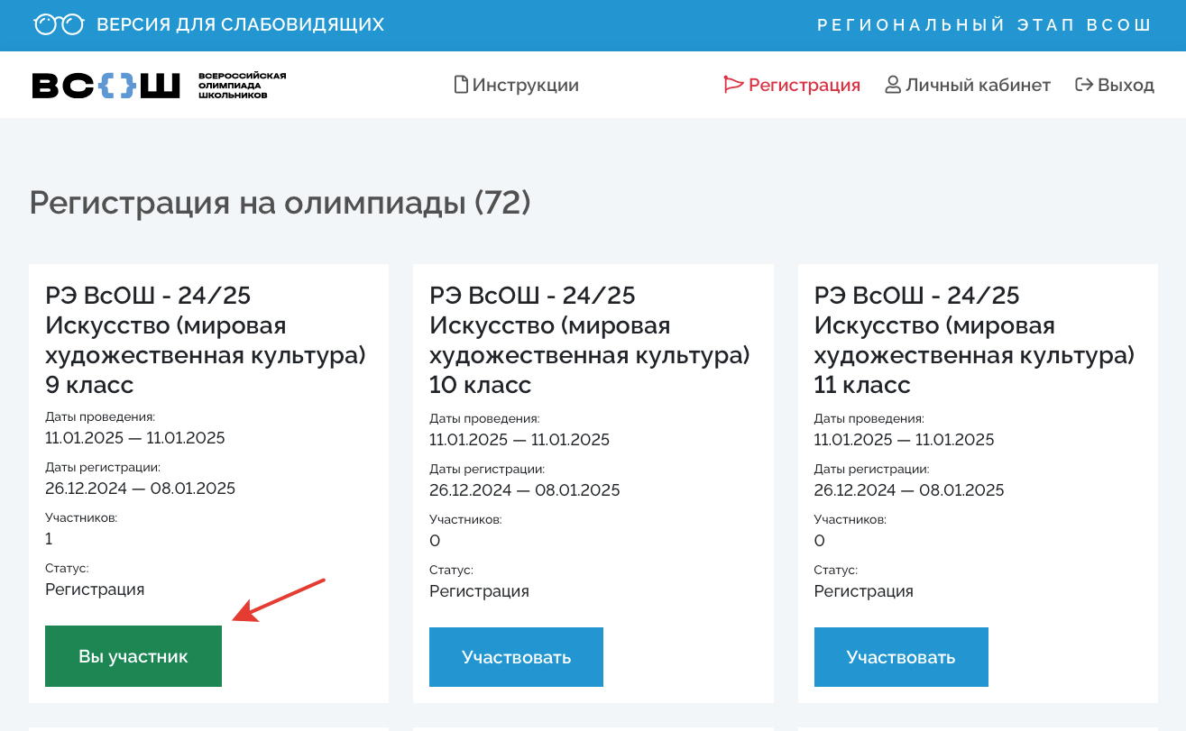Click Всероссийская олимпиада школьников logo caption
The width and height of the screenshot is (1186, 731).
click(x=242, y=86)
